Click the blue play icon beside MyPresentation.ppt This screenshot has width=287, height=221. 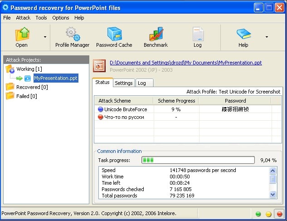pos(28,79)
